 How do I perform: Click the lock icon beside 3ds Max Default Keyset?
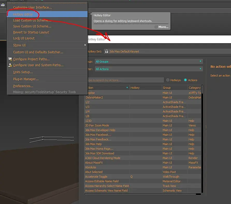(x=106, y=51)
